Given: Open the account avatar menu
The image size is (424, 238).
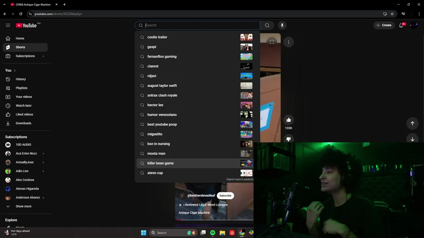Looking at the screenshot, I should click(414, 25).
